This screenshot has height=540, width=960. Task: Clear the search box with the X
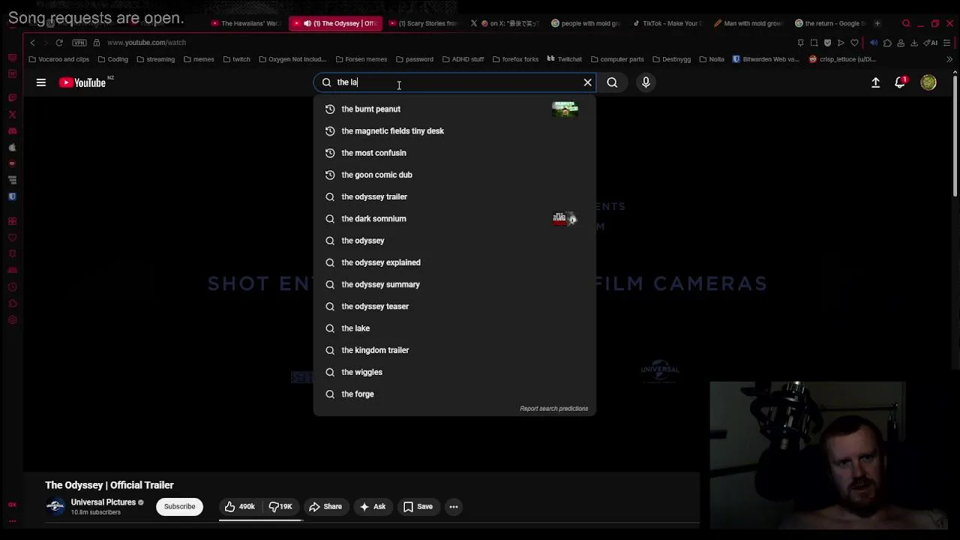coord(587,82)
